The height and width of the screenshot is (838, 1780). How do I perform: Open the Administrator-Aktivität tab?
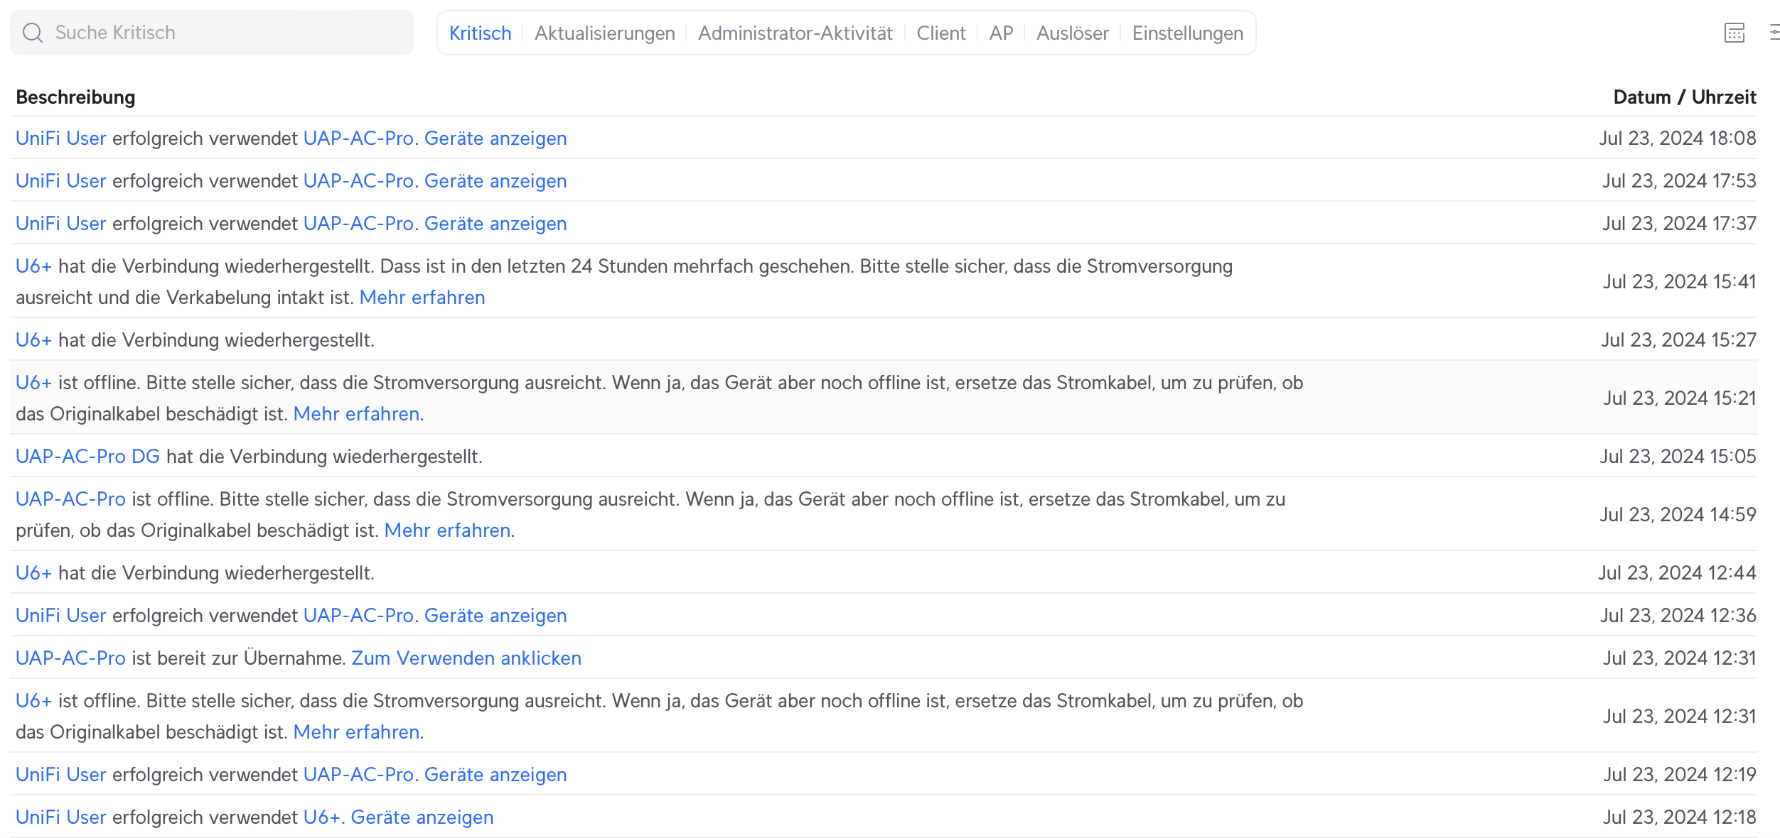pyautogui.click(x=795, y=33)
